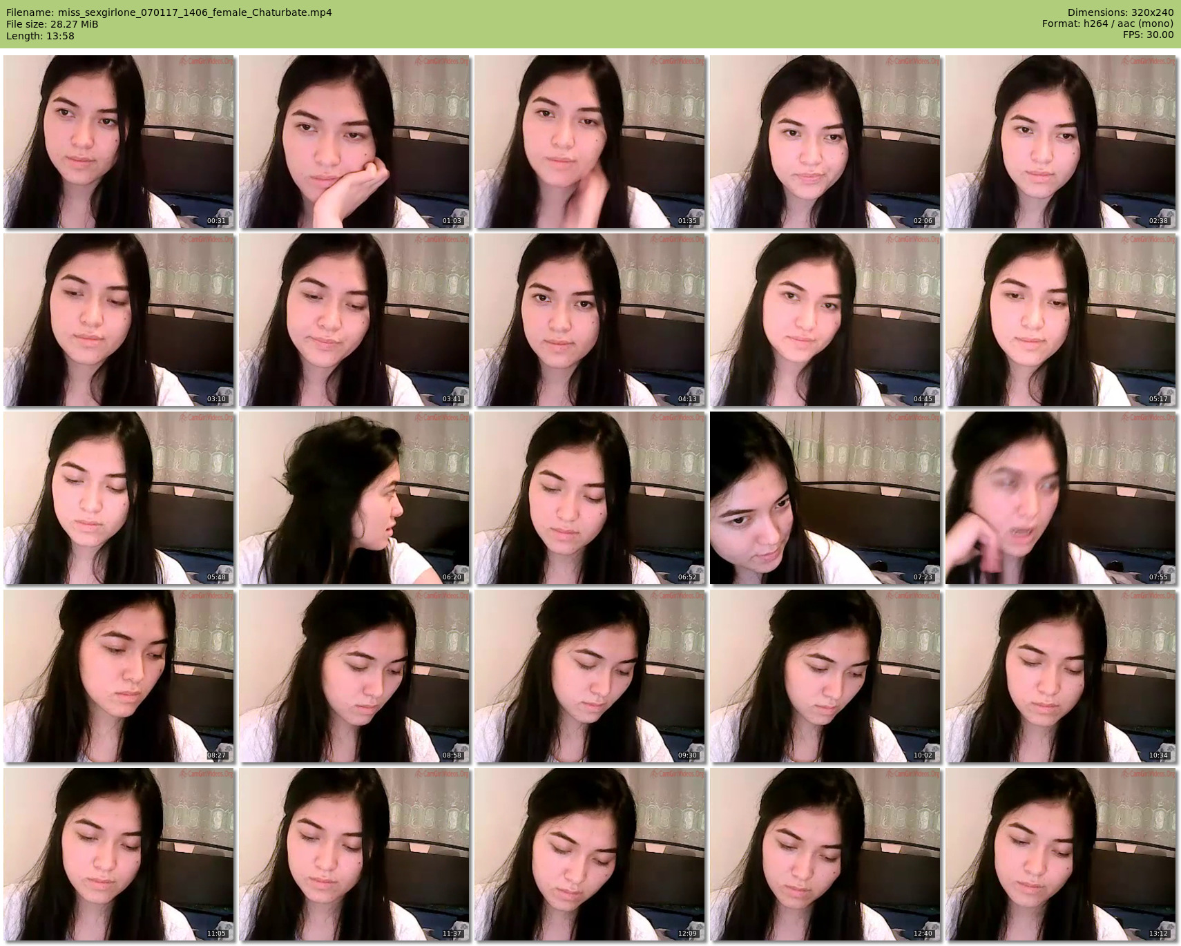
Task: Open the thumbnail marked 01:35
Action: coord(590,142)
